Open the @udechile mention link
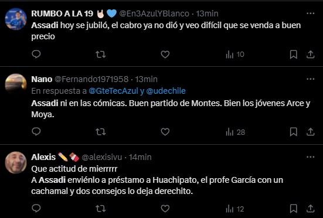Image resolution: width=323 pixels, height=218 pixels. pos(166,91)
